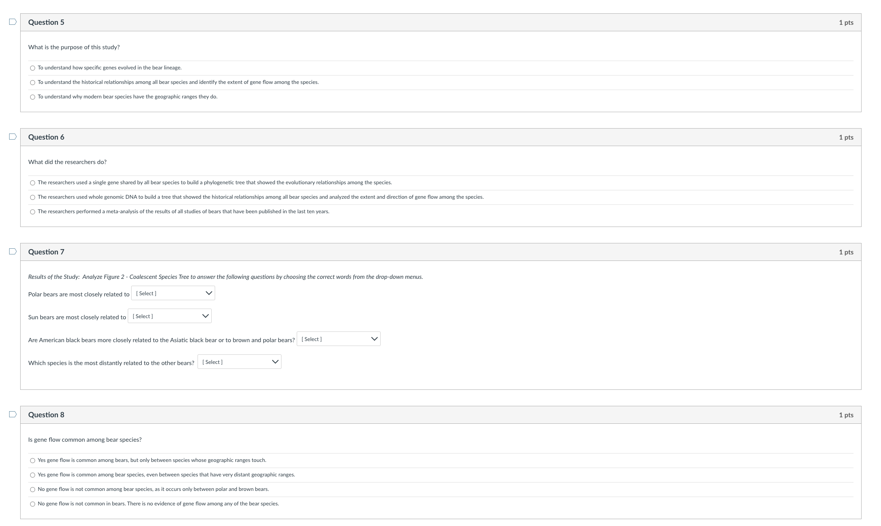The width and height of the screenshot is (881, 526).
Task: Select geographic ranges radio button in Question 5
Action: (x=32, y=97)
